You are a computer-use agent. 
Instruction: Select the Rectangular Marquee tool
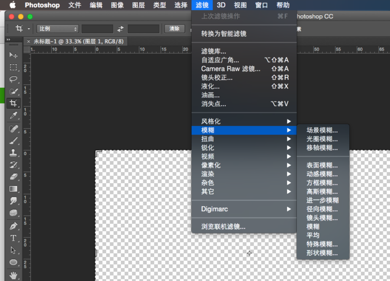pos(13,67)
